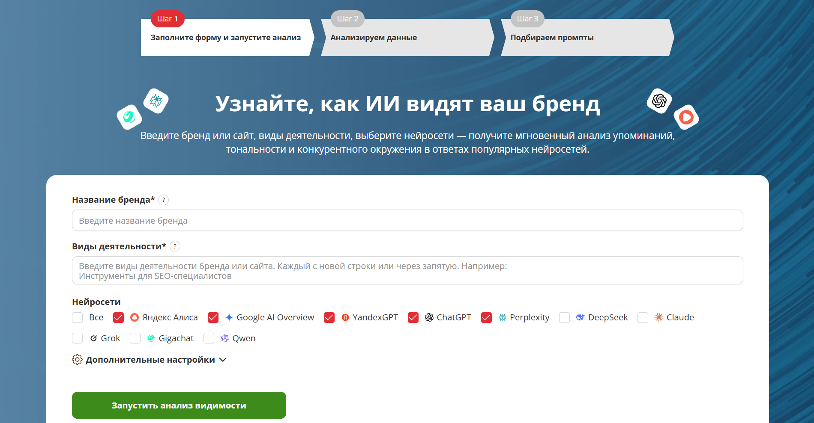Click the brand name help question icon

pyautogui.click(x=163, y=200)
